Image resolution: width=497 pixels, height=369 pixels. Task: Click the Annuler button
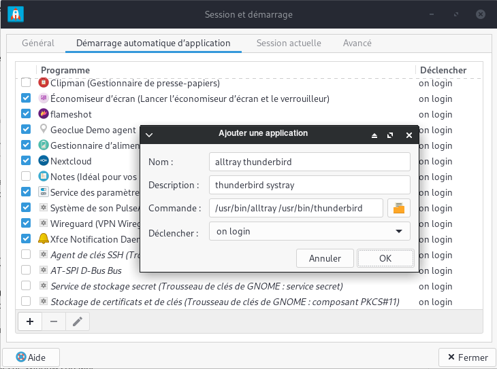[325, 258]
